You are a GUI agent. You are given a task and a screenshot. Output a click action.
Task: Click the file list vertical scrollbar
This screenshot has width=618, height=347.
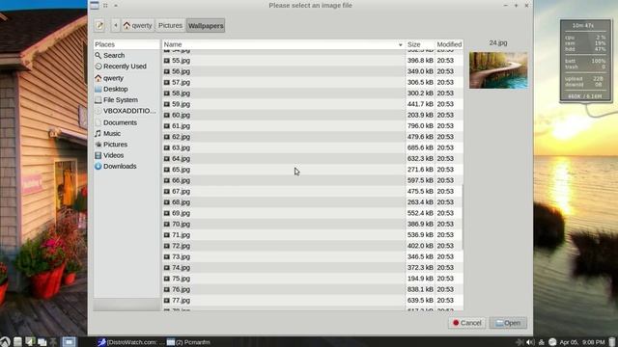coord(463,217)
